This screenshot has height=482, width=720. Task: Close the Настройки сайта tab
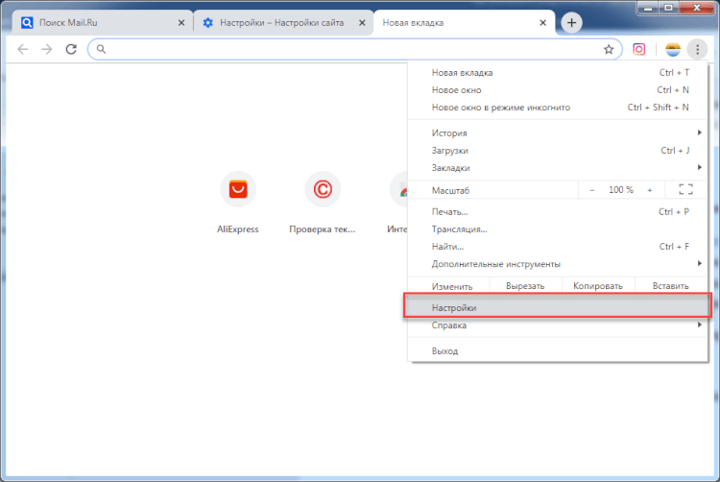click(x=362, y=22)
